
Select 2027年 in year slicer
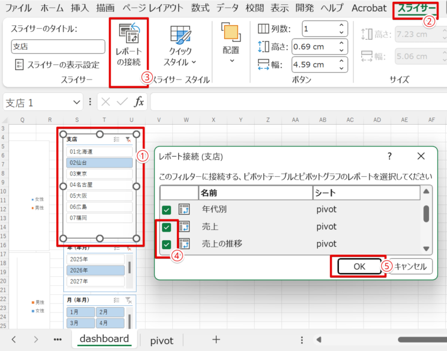click(95, 282)
